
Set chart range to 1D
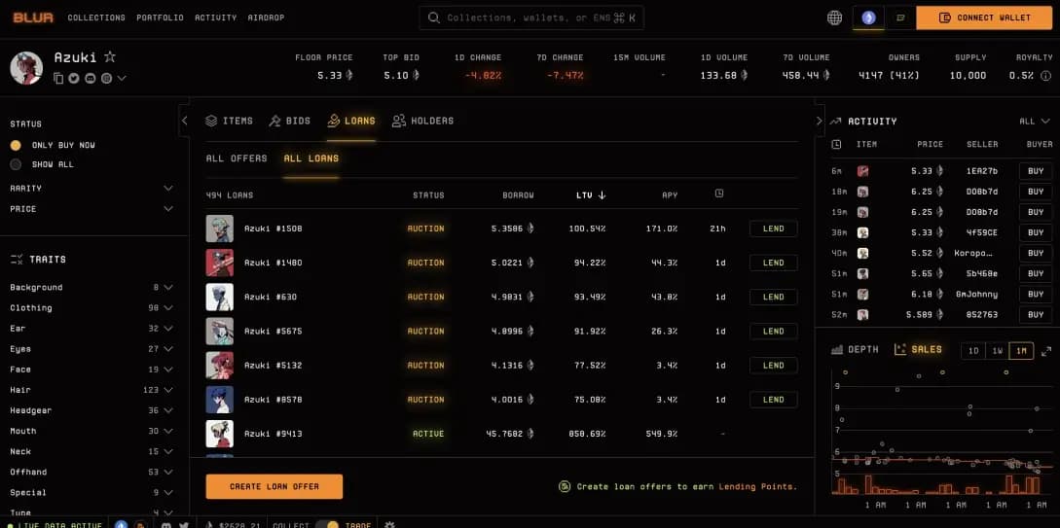[973, 351]
